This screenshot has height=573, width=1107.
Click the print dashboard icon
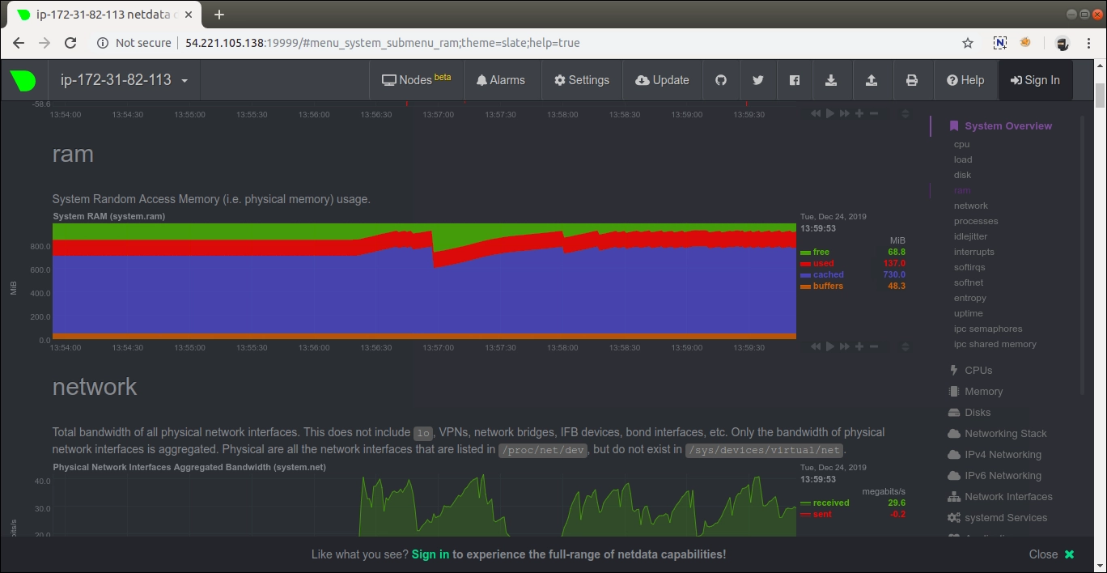click(912, 80)
